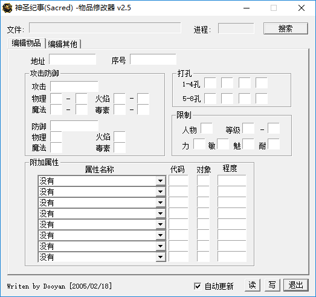
Task: Click the first box of 5-8孔
Action: (210, 98)
